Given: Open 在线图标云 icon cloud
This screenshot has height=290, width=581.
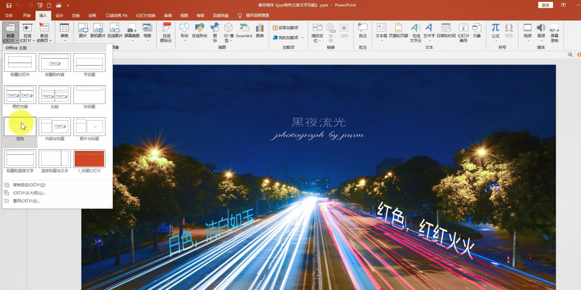Looking at the screenshot, I should click(166, 32).
